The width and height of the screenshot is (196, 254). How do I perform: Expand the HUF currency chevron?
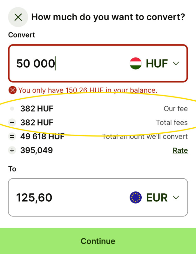pyautogui.click(x=176, y=63)
